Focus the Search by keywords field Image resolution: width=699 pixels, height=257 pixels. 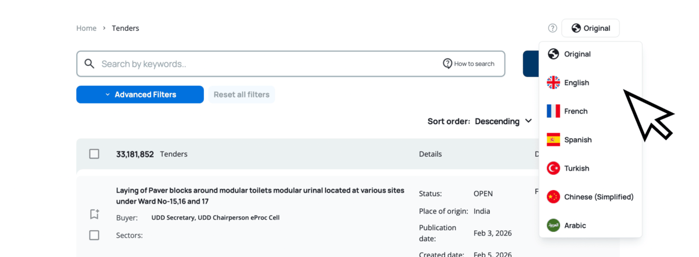(x=262, y=64)
